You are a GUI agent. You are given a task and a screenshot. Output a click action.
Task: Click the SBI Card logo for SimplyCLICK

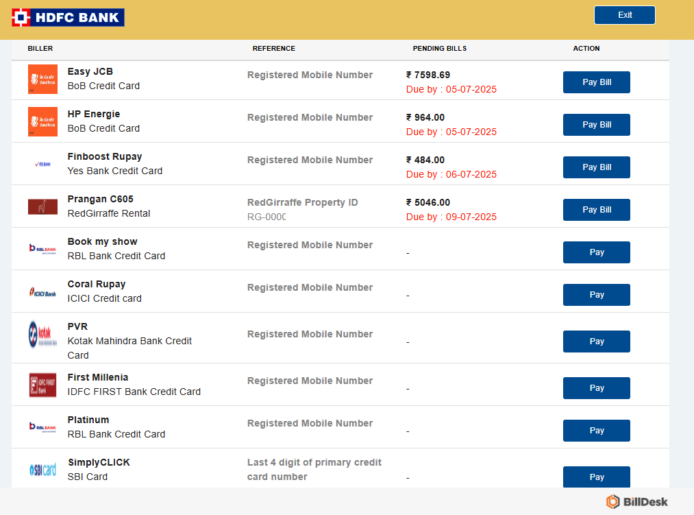42,469
